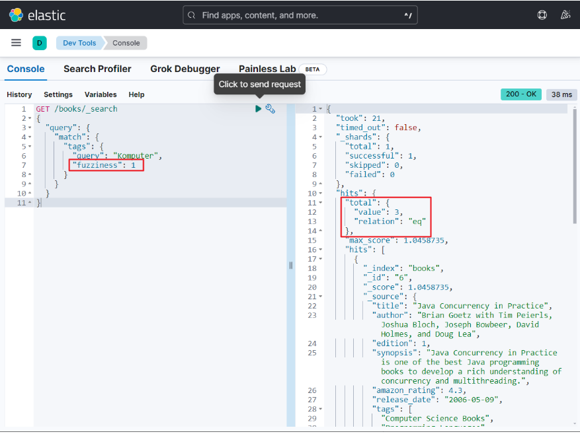
Task: Collapse response "total" block on line 11
Action: tap(321, 203)
